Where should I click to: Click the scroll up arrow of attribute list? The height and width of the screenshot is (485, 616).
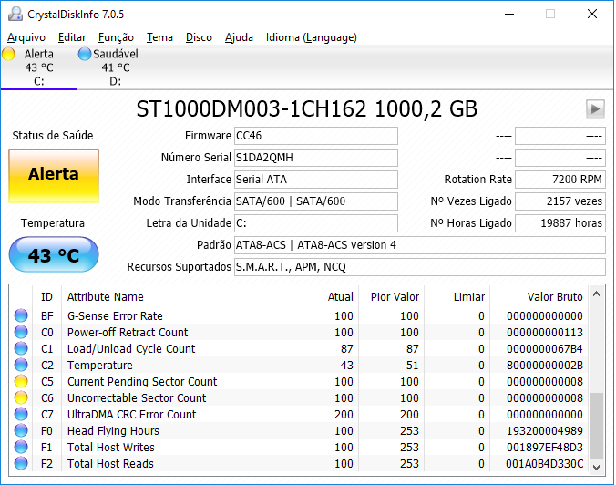[x=596, y=294]
